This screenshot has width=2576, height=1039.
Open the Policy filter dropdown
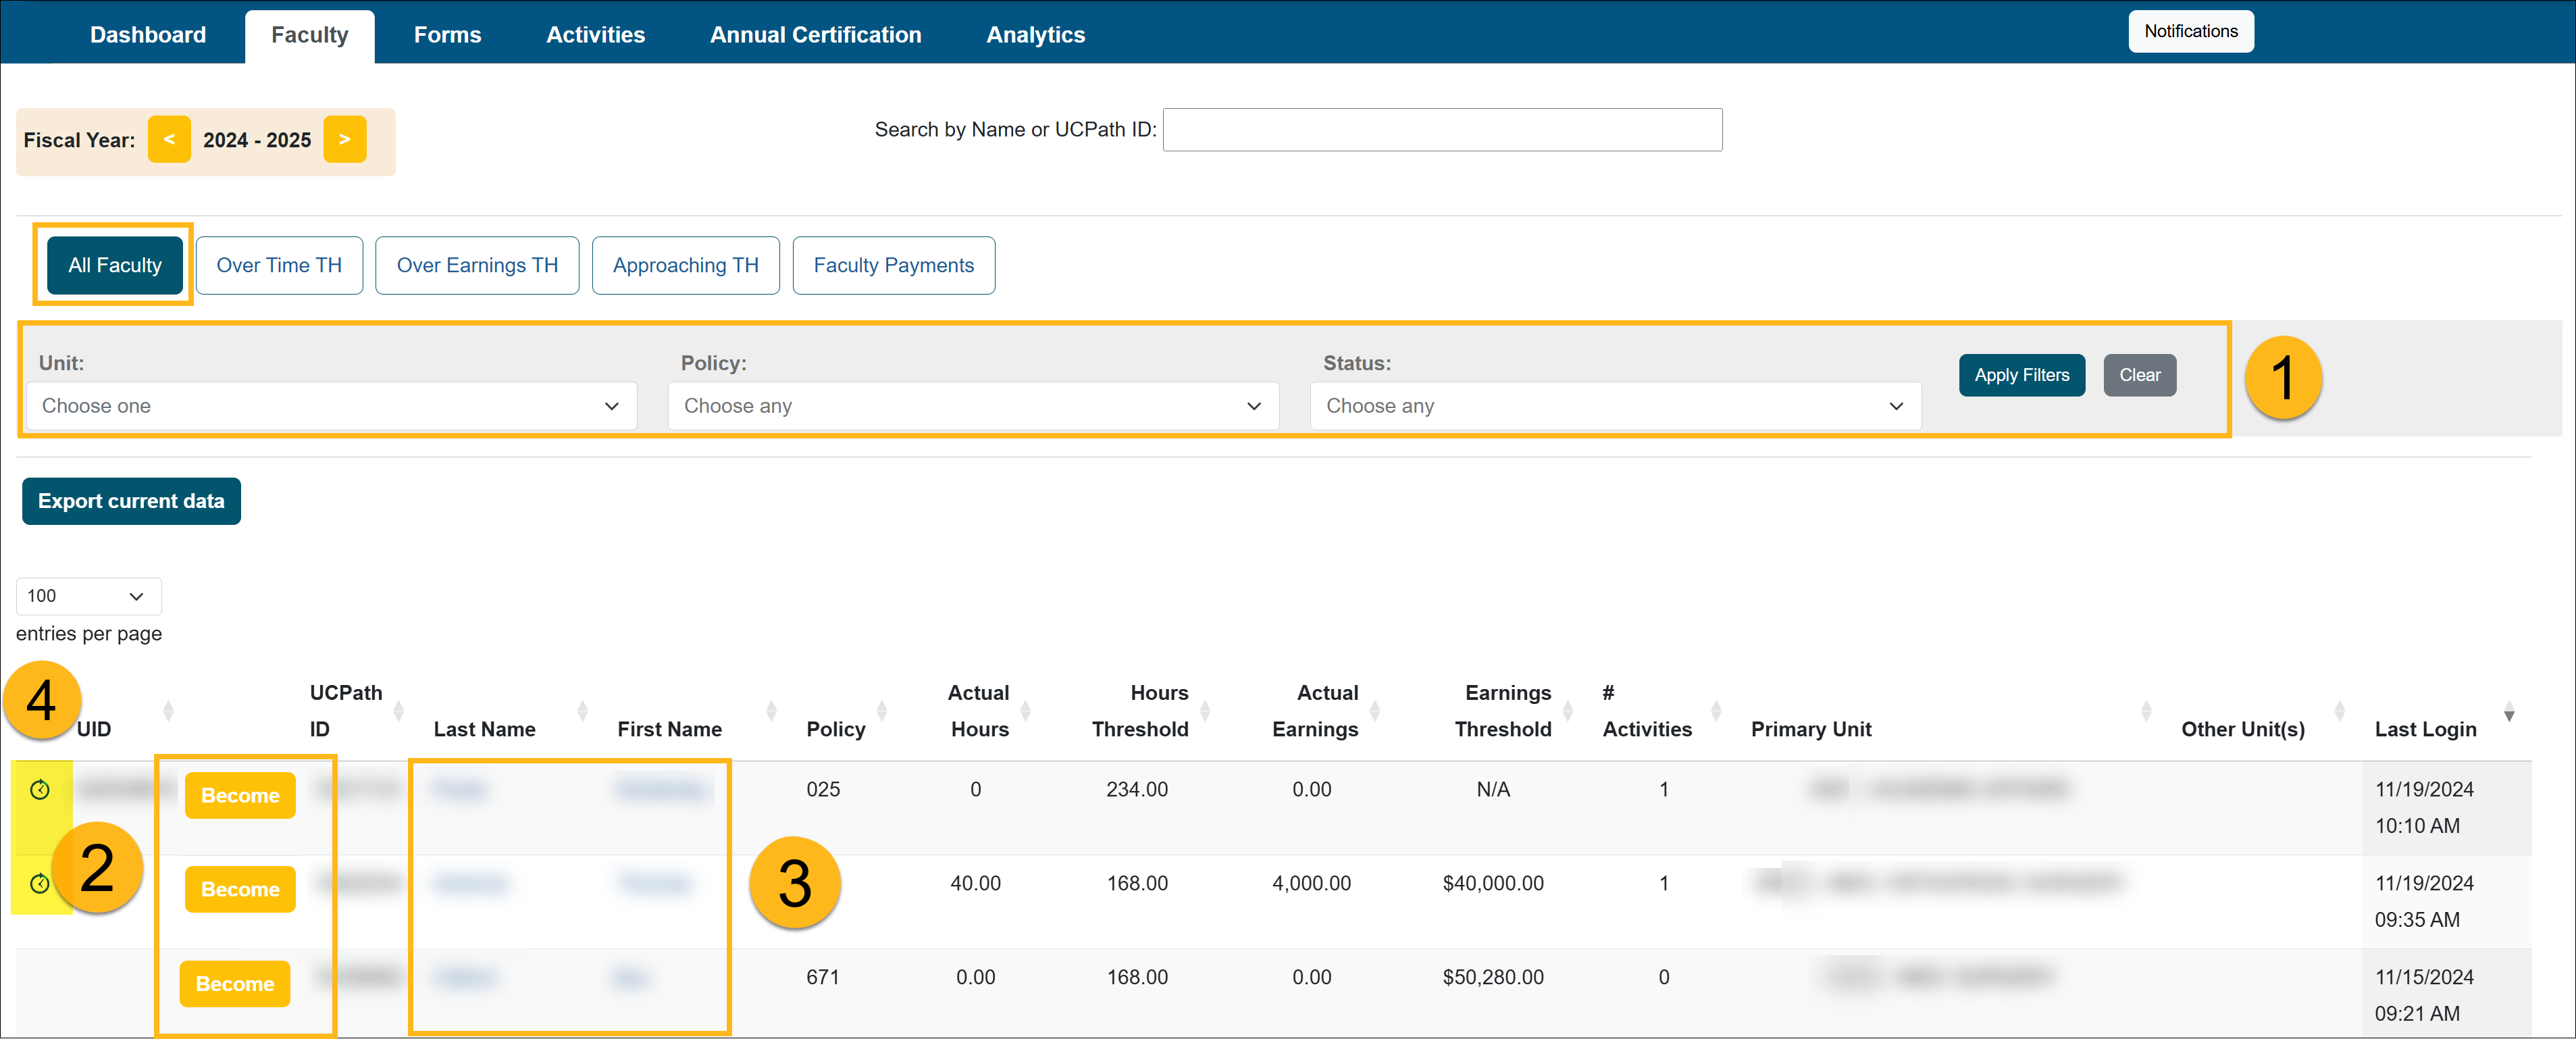pos(972,406)
